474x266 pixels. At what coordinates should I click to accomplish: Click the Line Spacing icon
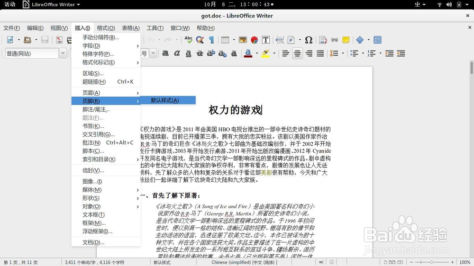[334, 53]
